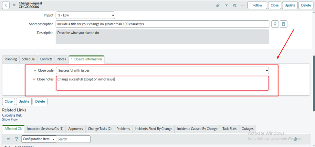
Task: Expand the Configuration Item search field selector
Action: pos(38,139)
